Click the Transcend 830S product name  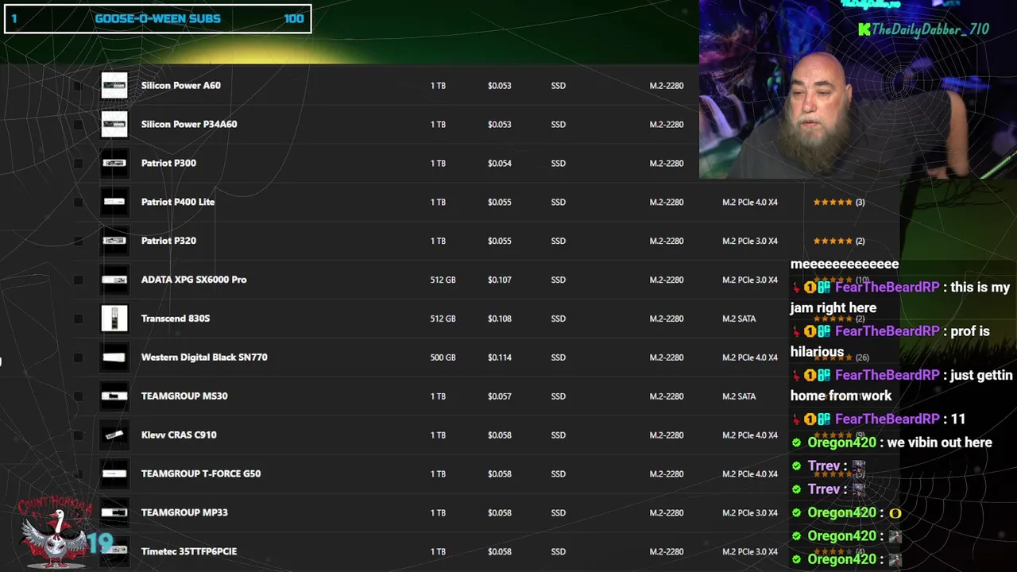(176, 319)
